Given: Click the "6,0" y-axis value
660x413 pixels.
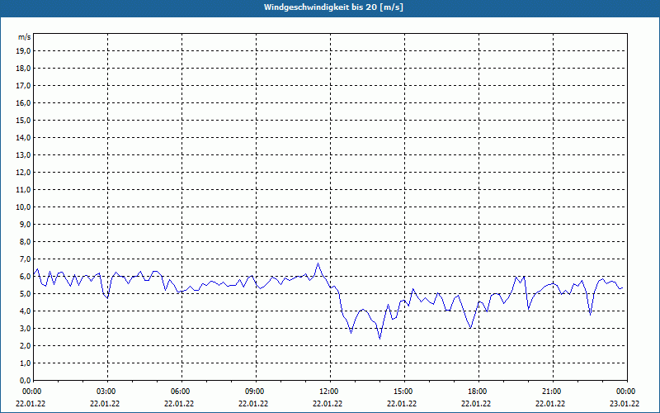Looking at the screenshot, I should coord(25,277).
